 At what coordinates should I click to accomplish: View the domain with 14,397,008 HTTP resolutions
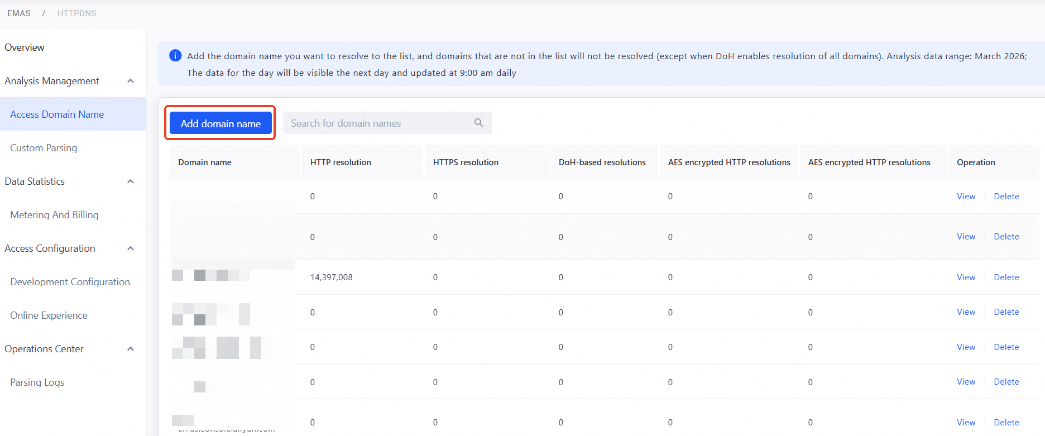966,277
